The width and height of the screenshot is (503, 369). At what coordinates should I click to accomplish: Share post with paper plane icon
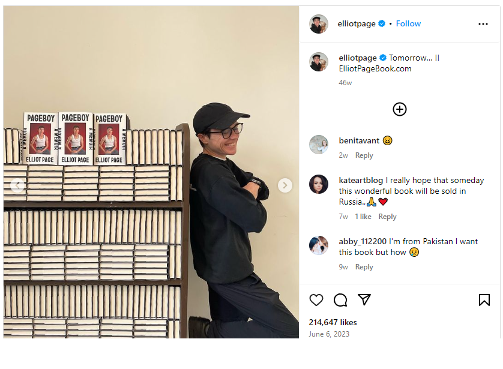(364, 299)
